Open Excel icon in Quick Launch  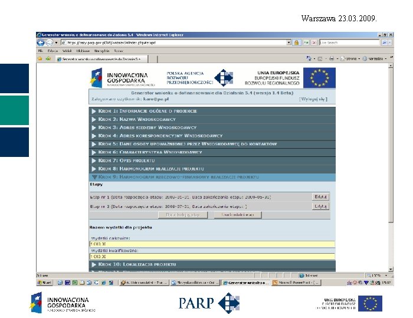[x=75, y=283]
